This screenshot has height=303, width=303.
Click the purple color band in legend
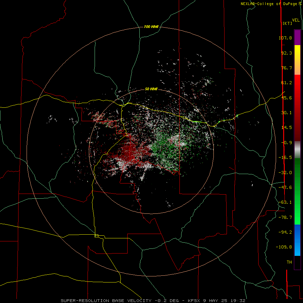tap(297, 37)
